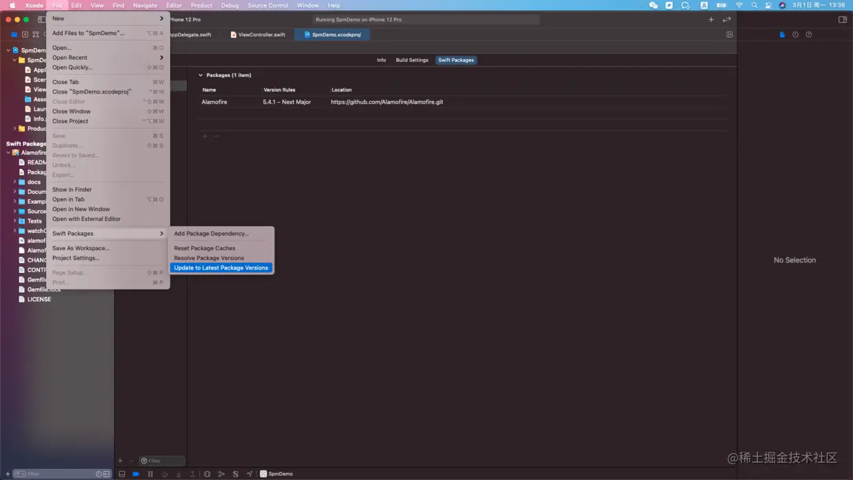Screen dimensions: 853x480
Task: Open the Source Control navigator icon
Action: click(x=25, y=34)
